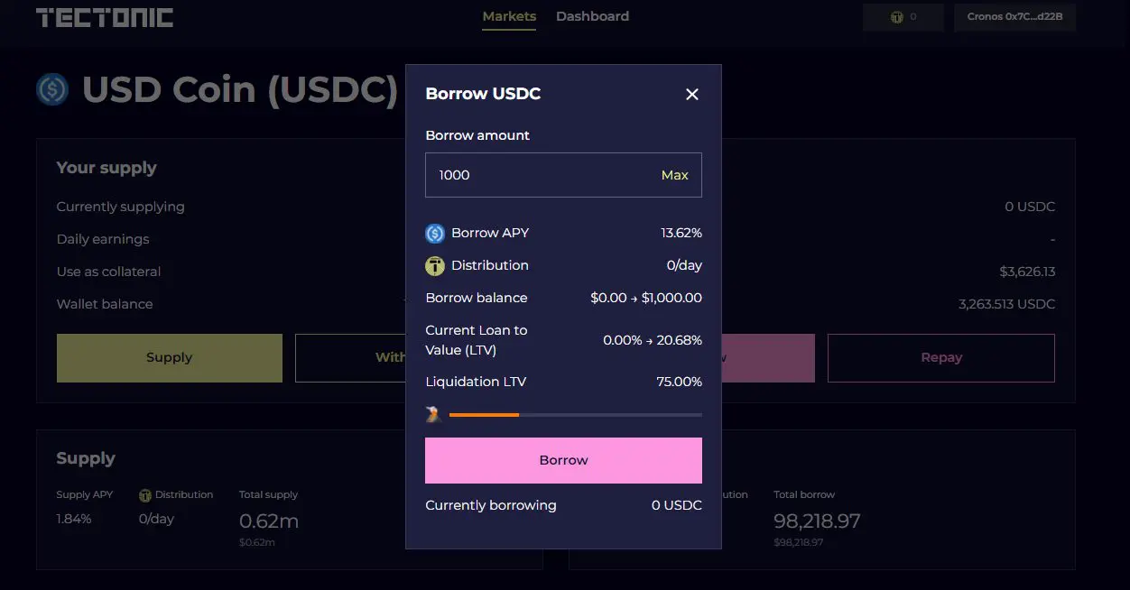This screenshot has height=590, width=1130.
Task: Click the Tectonic token icon beside Distribution
Action: (x=435, y=266)
